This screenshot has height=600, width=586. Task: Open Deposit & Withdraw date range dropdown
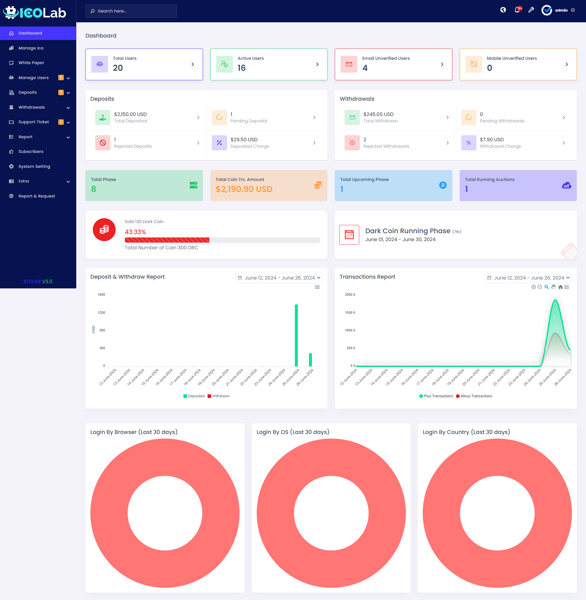tap(279, 278)
